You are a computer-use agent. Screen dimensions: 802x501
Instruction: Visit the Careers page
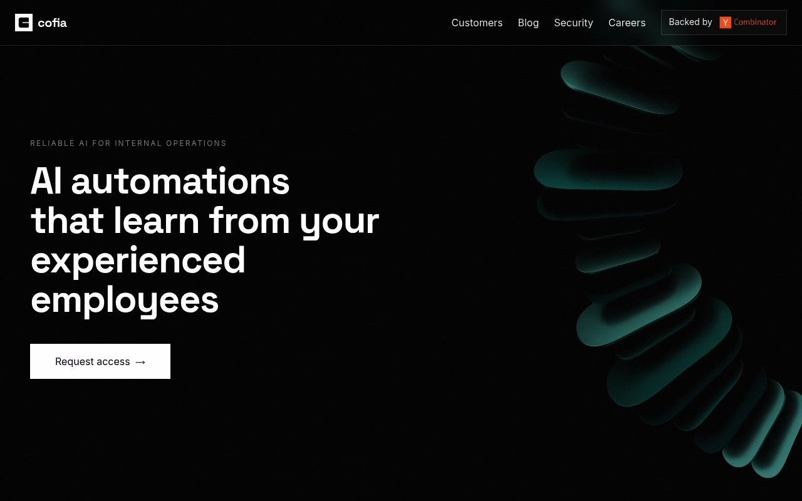[x=627, y=23]
